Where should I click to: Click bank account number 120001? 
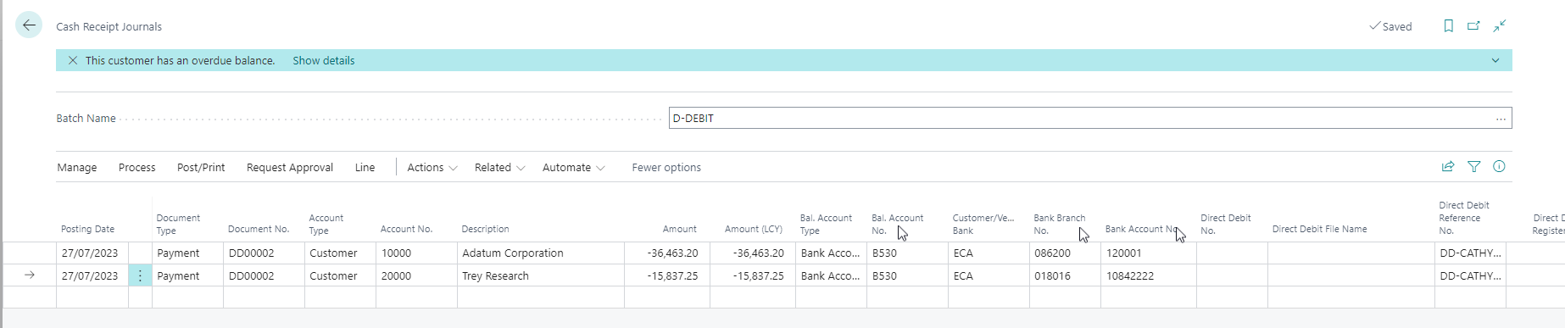(1149, 253)
